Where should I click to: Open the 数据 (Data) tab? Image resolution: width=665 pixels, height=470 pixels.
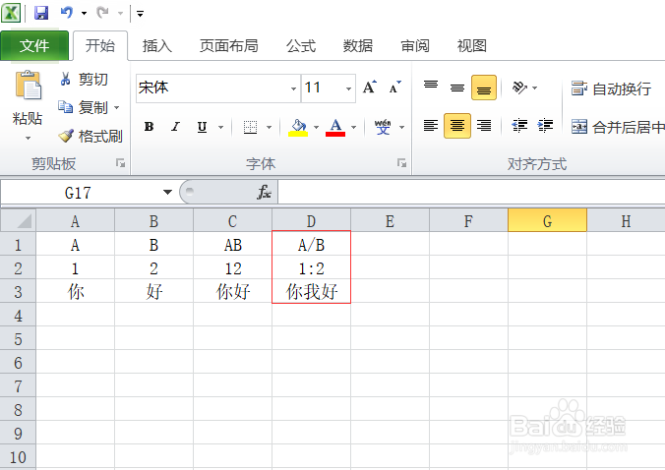click(358, 45)
